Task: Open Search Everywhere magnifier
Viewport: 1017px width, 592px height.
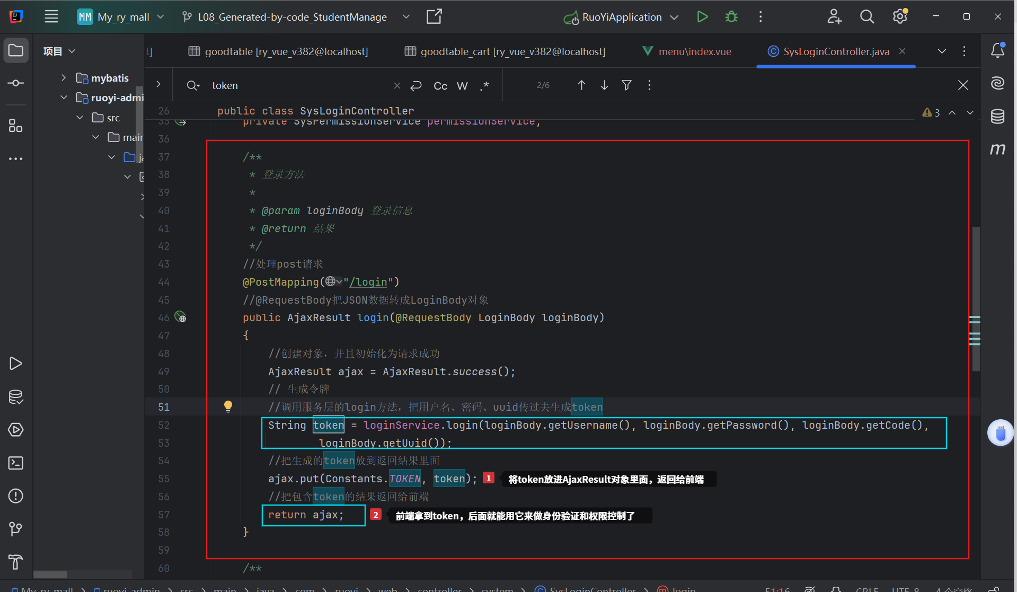Action: point(867,16)
